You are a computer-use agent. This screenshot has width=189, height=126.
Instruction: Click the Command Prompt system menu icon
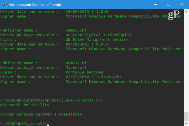(5, 5)
